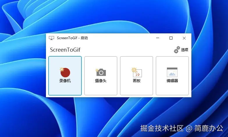228x137 pixels.
Task: Open the 编辑器 editor
Action: coord(172,76)
